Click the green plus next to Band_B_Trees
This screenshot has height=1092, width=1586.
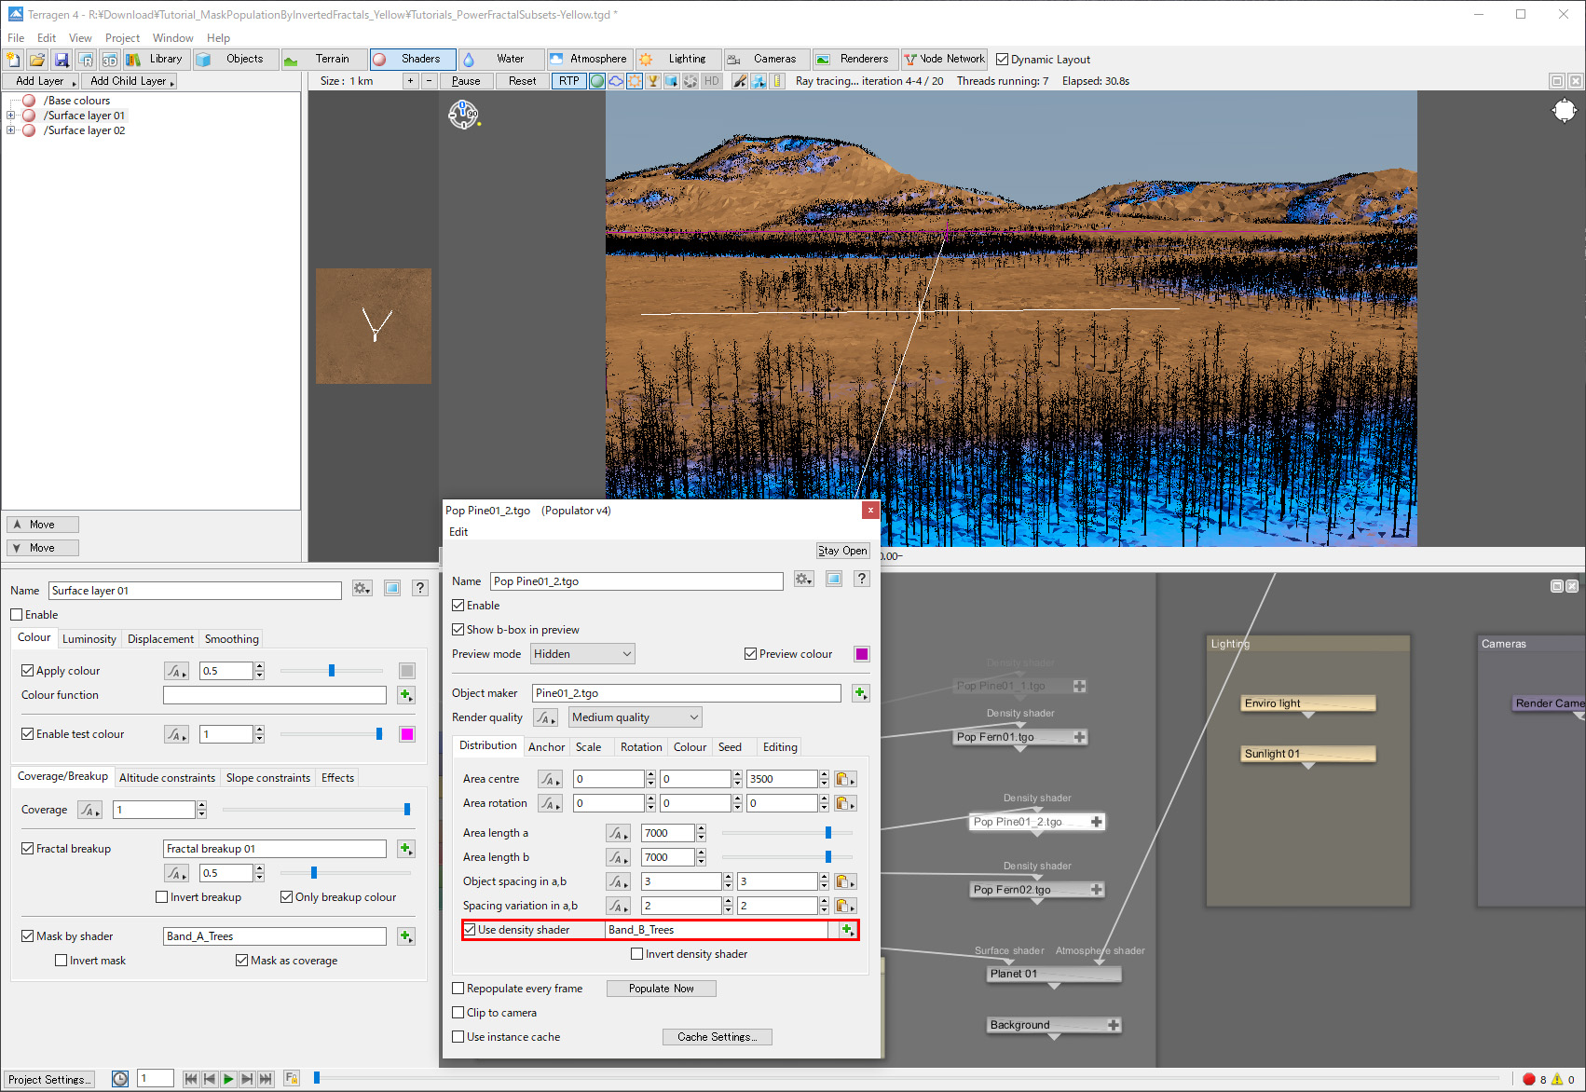[847, 930]
